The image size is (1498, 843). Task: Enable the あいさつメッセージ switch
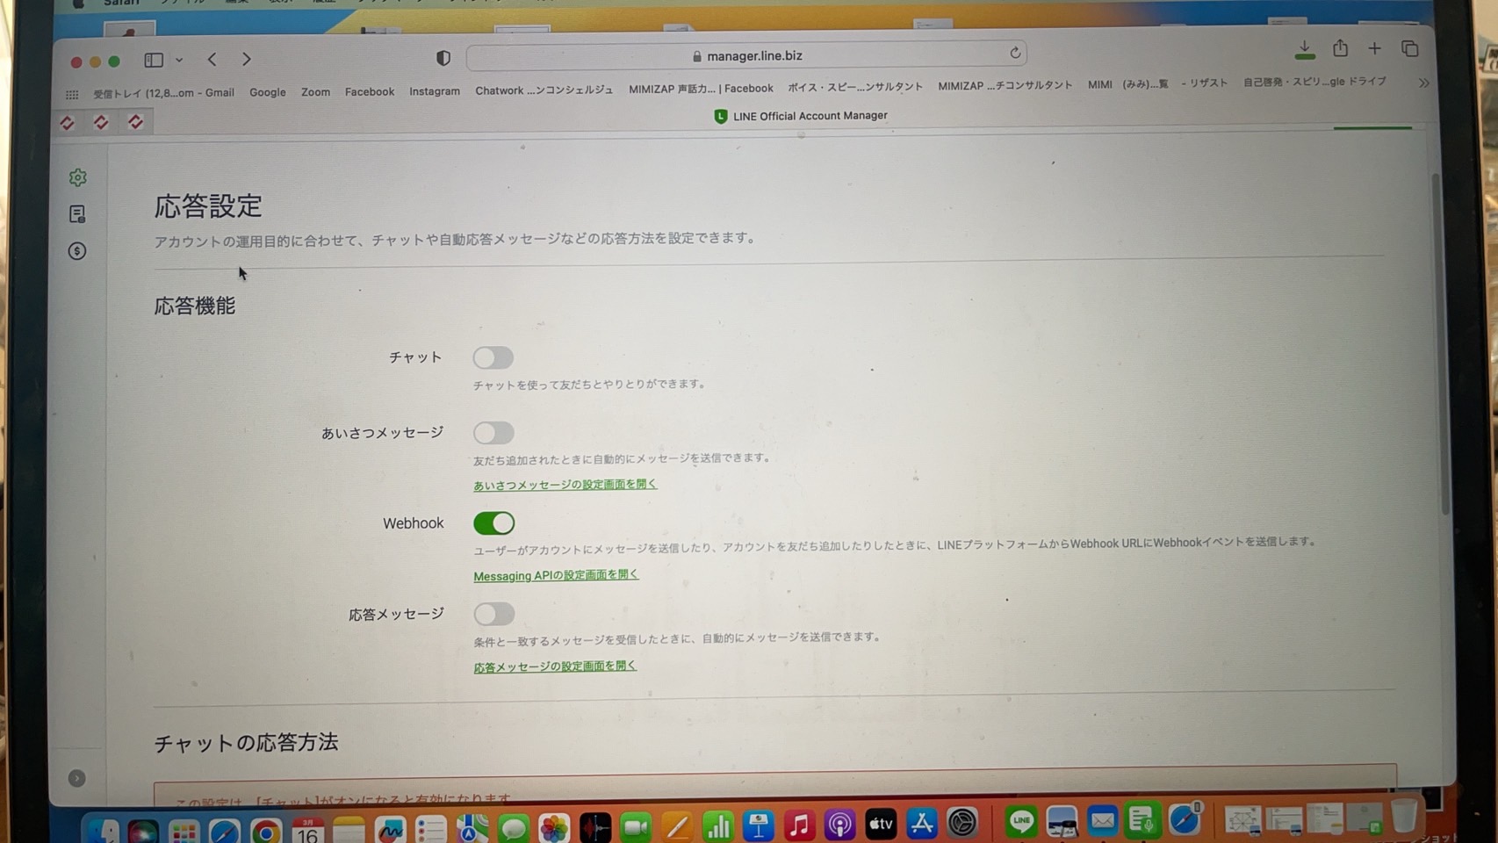[x=493, y=433]
